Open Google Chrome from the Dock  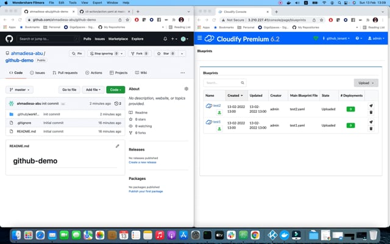click(255, 235)
